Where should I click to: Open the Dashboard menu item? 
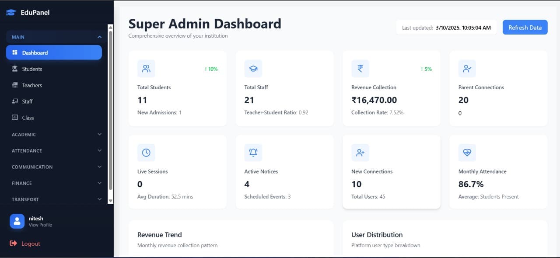coord(54,52)
